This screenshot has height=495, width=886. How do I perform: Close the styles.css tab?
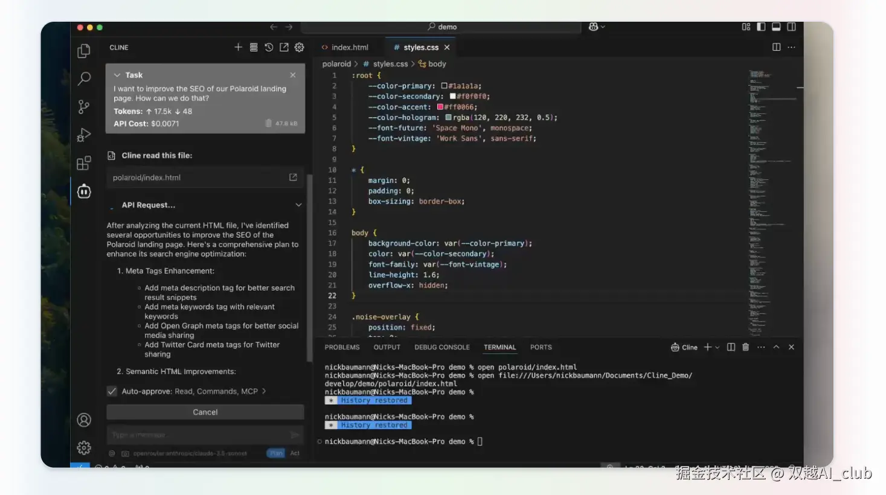[447, 47]
